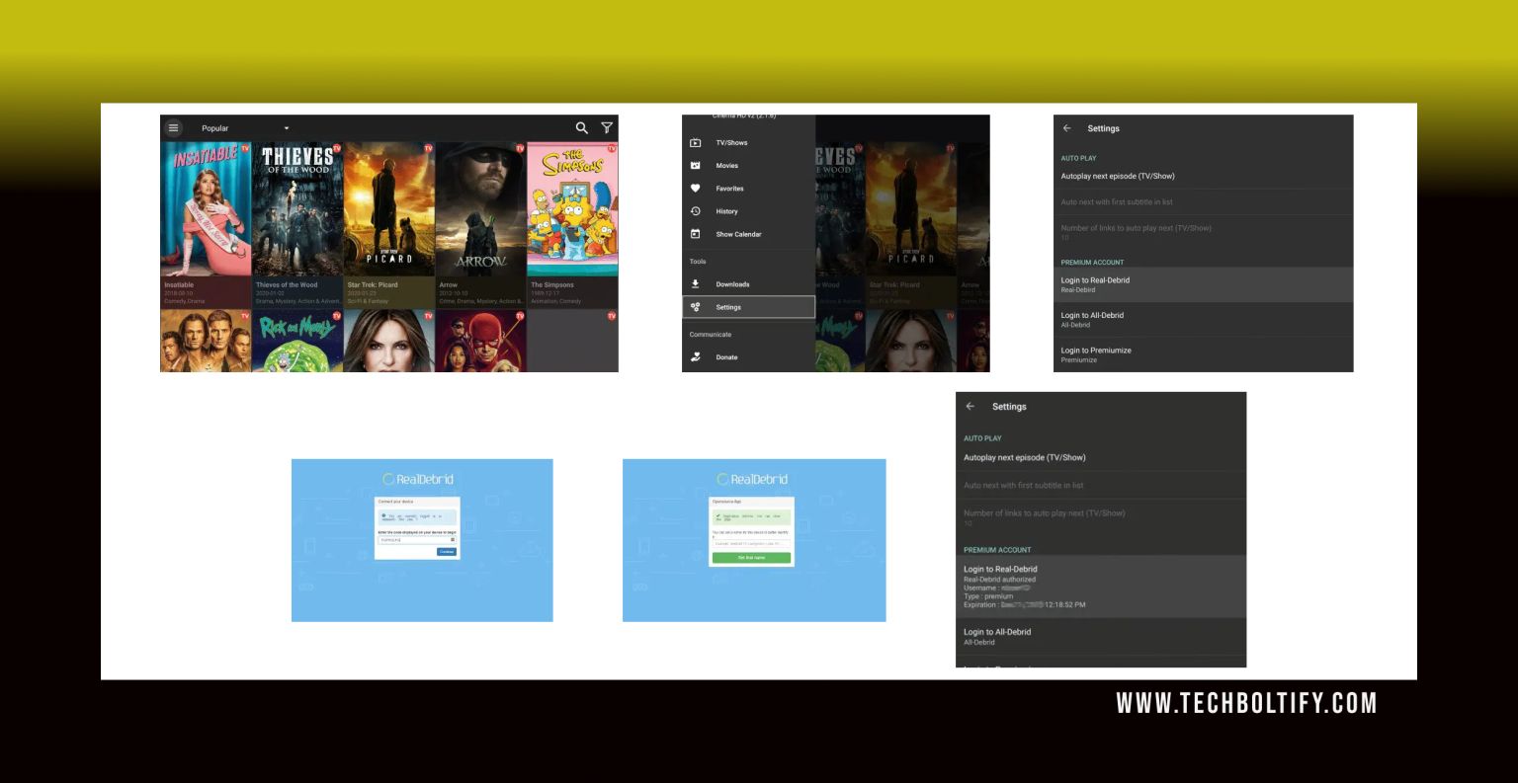Viewport: 1518px width, 783px height.
Task: Open the filter funnel icon
Action: pyautogui.click(x=607, y=128)
